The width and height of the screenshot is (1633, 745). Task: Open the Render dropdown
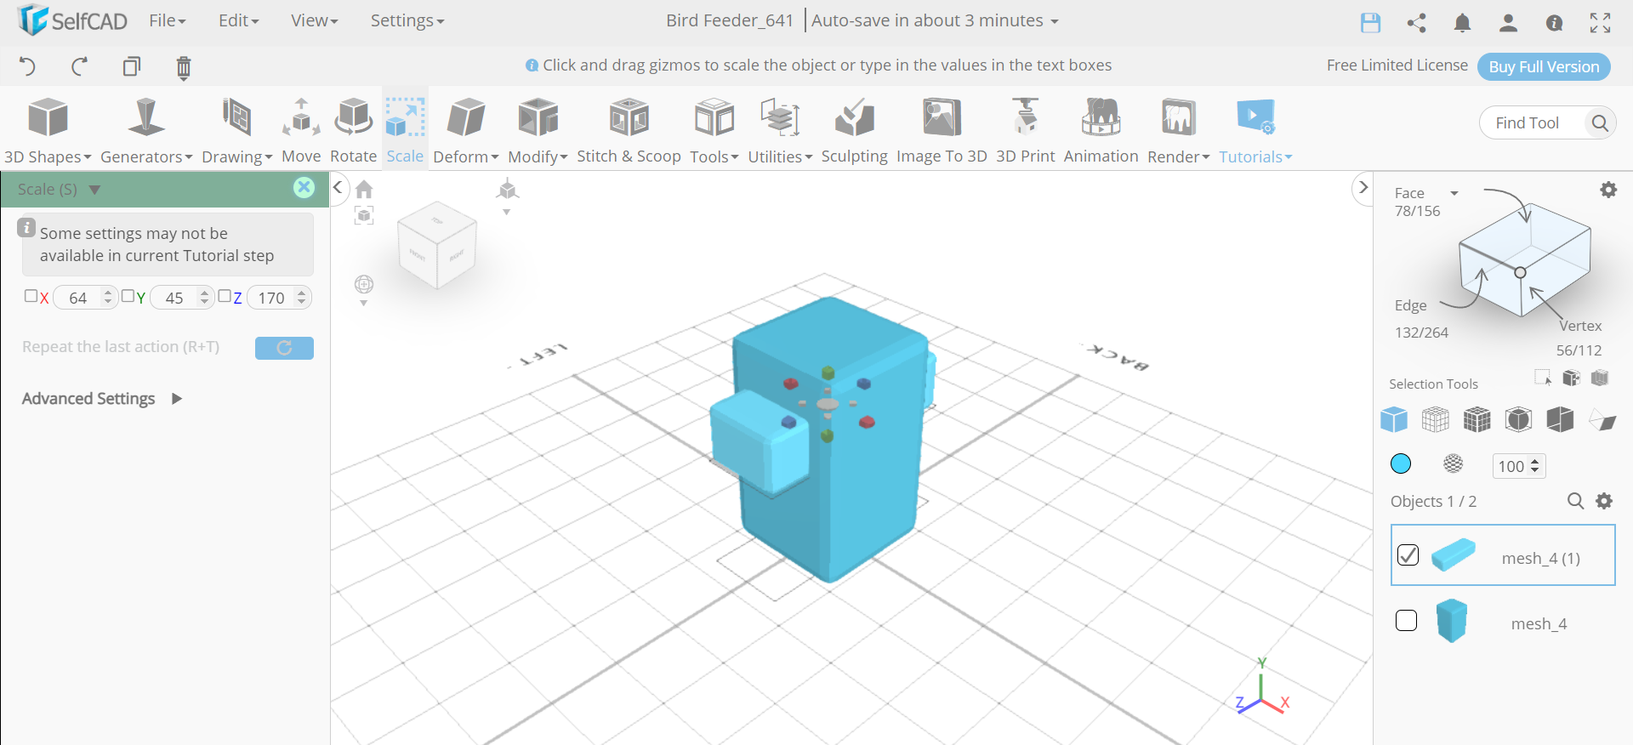click(x=1178, y=129)
